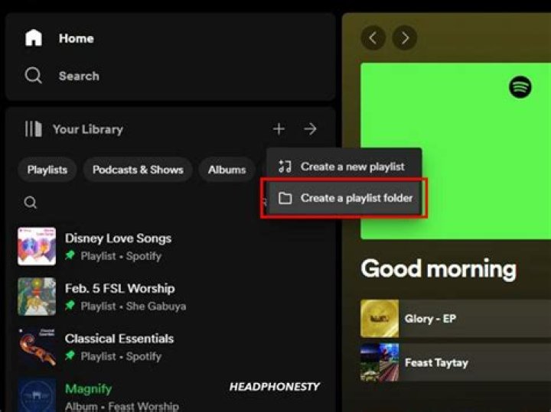
Task: Click the Home label
Action: [x=77, y=38]
